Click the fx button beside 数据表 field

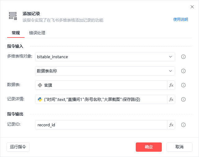coord(171,85)
